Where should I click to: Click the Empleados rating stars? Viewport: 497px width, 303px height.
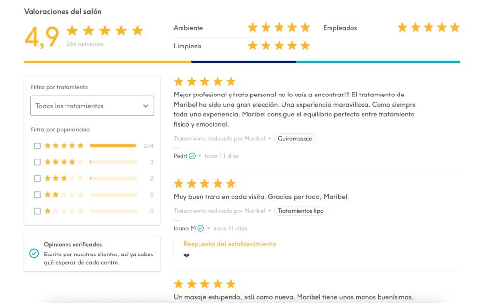428,28
